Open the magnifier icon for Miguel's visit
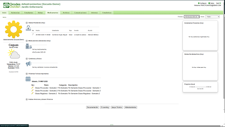This screenshot has height=127, width=225. click(33, 34)
